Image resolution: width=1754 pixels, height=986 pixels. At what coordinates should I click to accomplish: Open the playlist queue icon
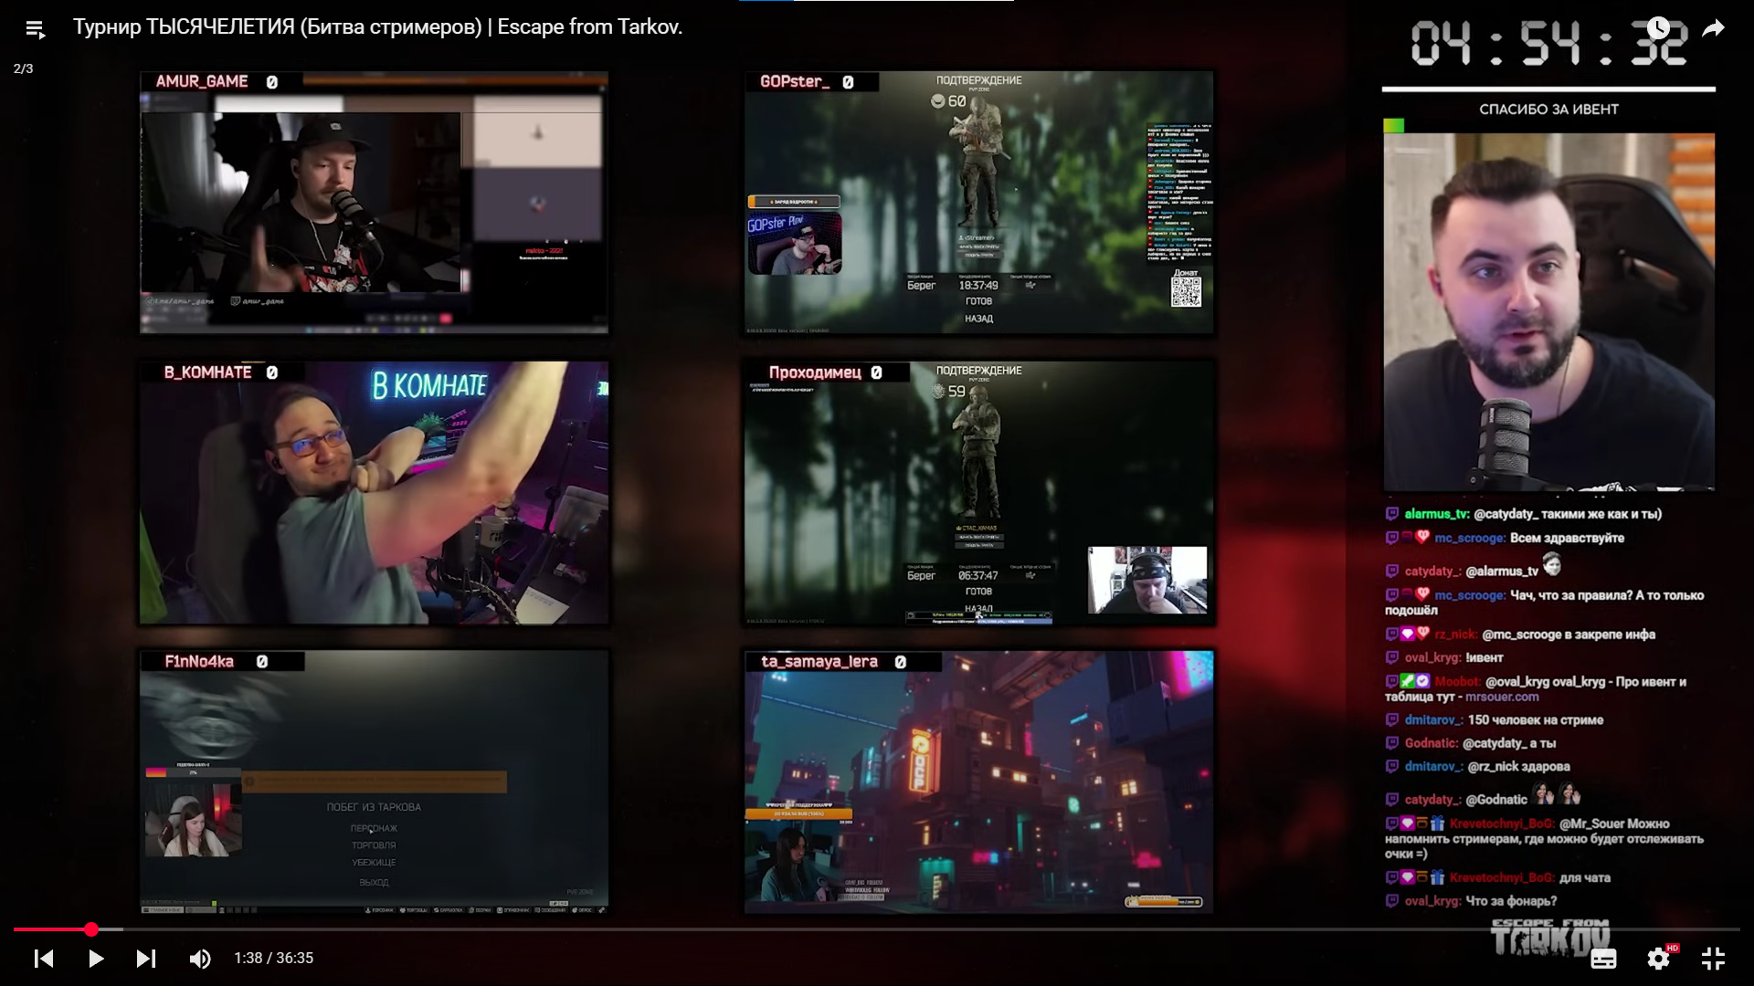pos(35,29)
